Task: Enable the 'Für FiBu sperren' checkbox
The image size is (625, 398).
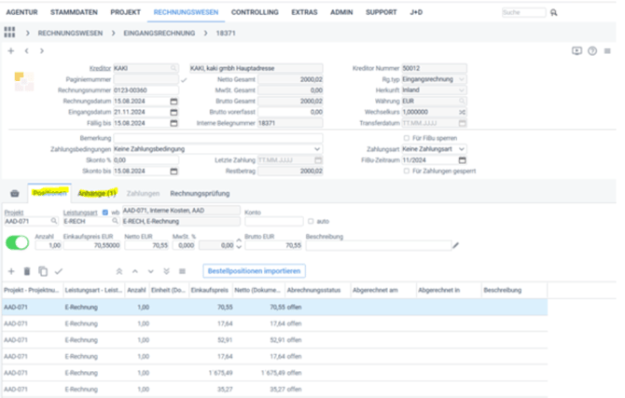Action: pos(404,138)
